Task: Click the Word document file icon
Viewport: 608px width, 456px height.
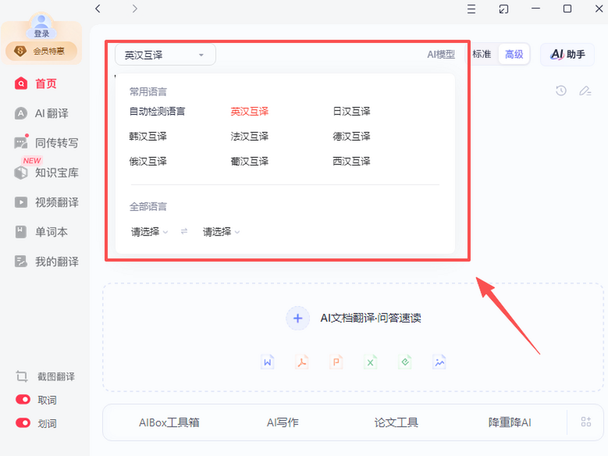Action: pyautogui.click(x=268, y=362)
